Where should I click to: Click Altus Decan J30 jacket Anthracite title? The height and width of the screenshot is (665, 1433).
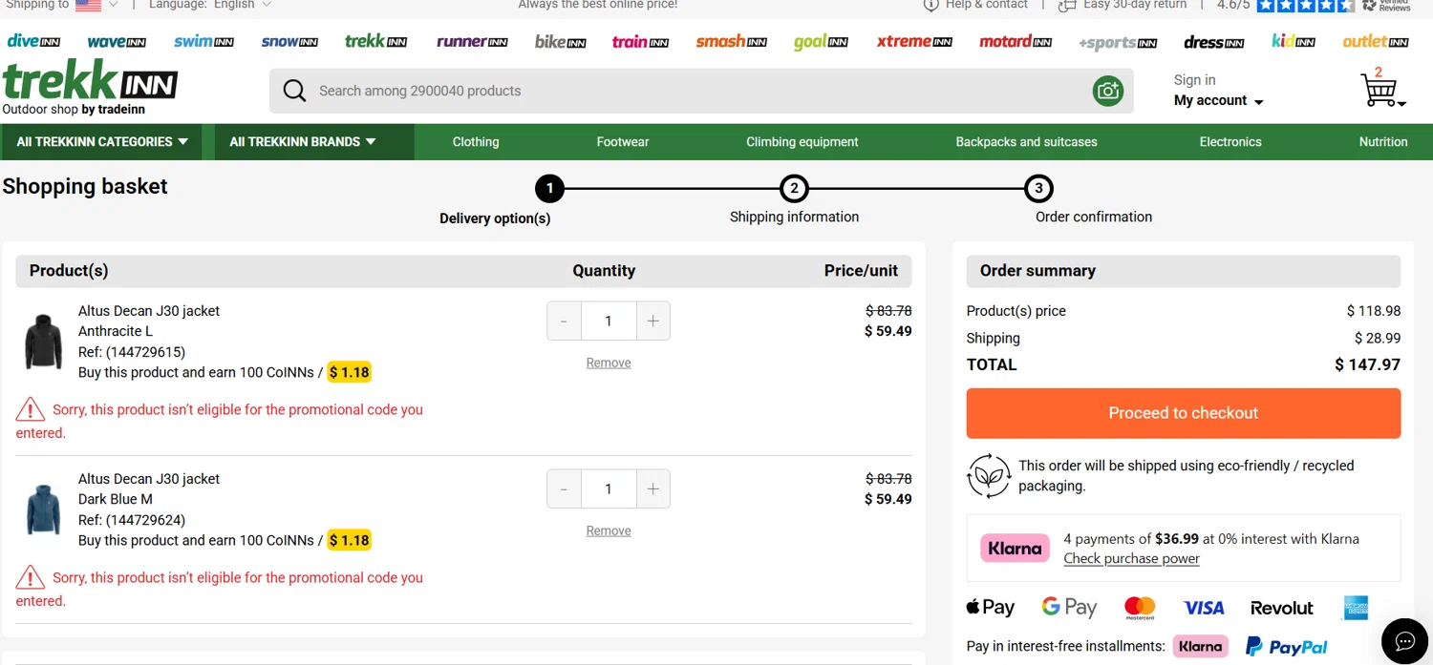[149, 311]
